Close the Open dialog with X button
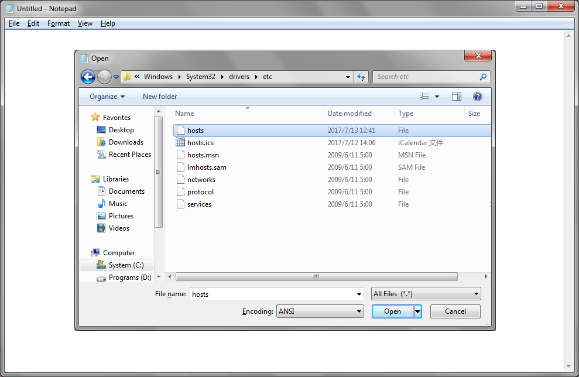Image resolution: width=579 pixels, height=377 pixels. [478, 56]
